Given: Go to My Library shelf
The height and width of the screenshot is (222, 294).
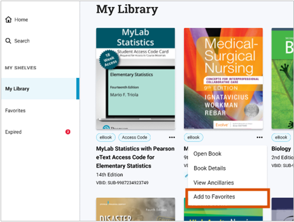Looking at the screenshot, I should [x=40, y=89].
